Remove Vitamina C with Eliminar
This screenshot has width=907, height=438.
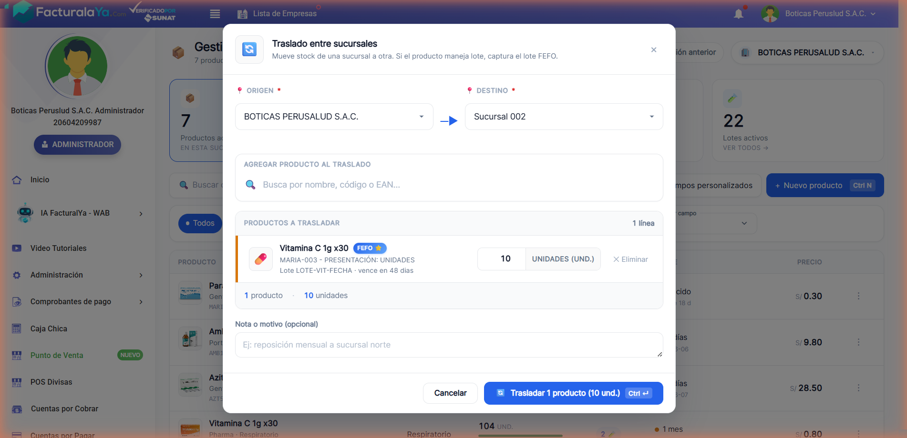click(x=630, y=259)
